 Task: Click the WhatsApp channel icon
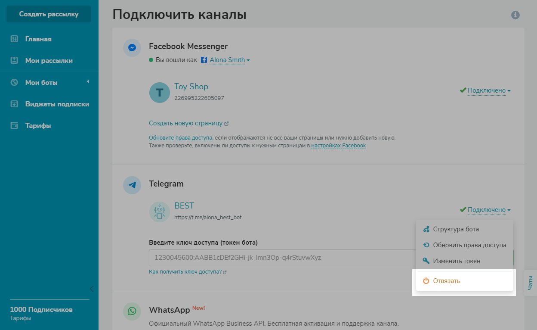pyautogui.click(x=132, y=311)
